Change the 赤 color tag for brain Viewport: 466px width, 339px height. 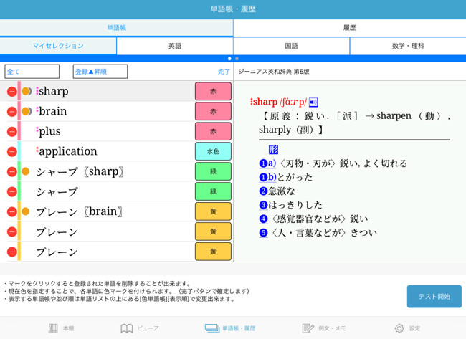pos(213,111)
